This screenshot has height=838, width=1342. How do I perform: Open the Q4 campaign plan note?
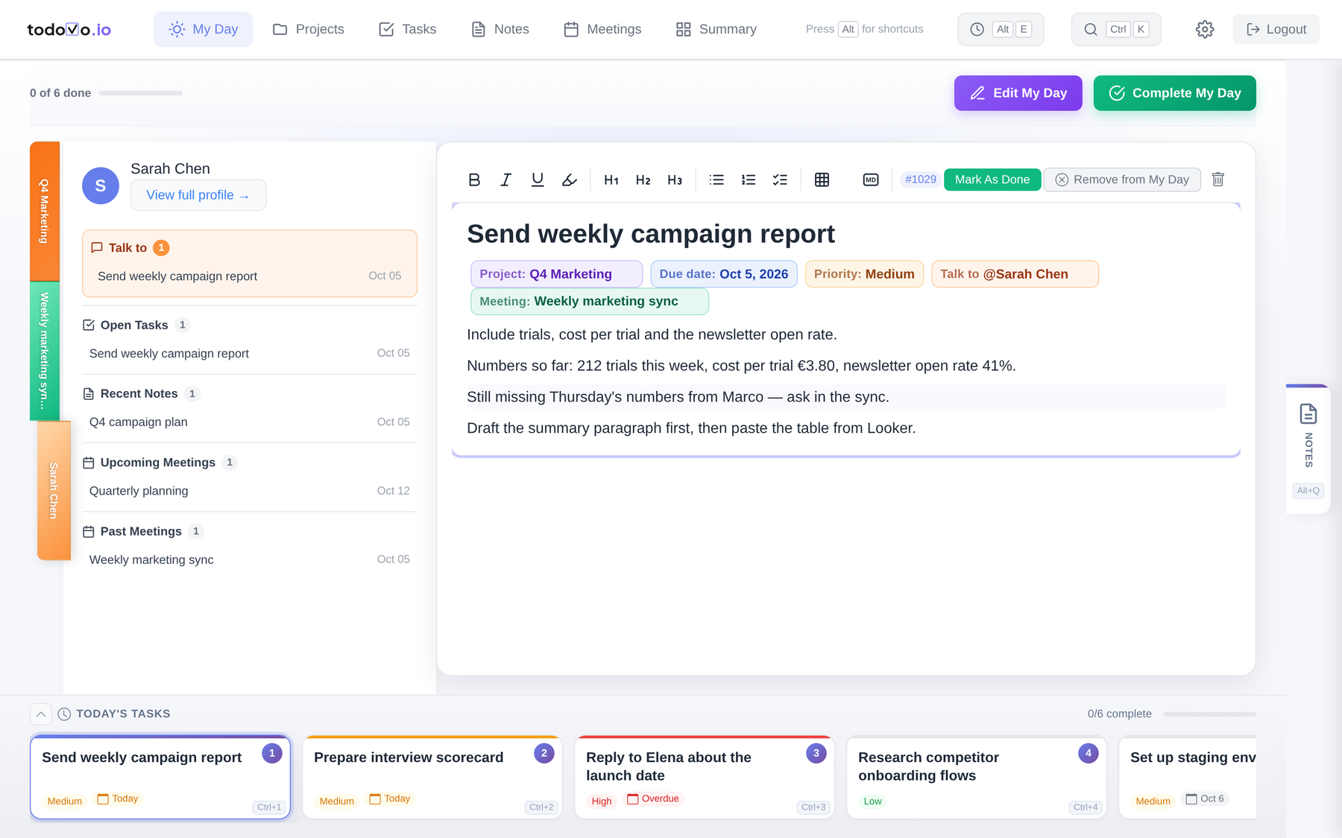point(250,422)
